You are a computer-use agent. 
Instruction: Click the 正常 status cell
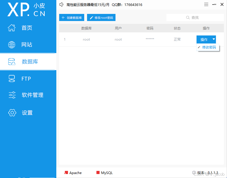(x=177, y=39)
